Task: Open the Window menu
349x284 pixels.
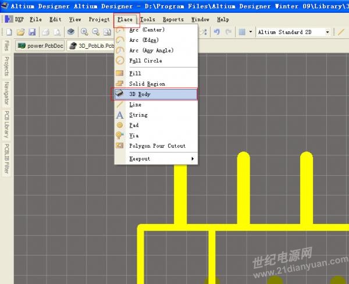Action: tap(200, 20)
